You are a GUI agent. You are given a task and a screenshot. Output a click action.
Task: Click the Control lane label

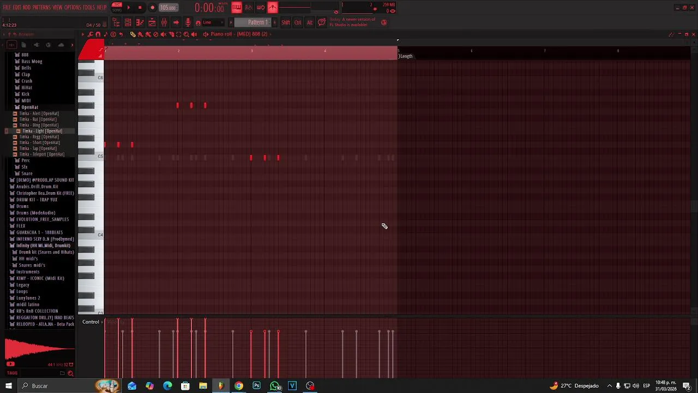pyautogui.click(x=91, y=322)
